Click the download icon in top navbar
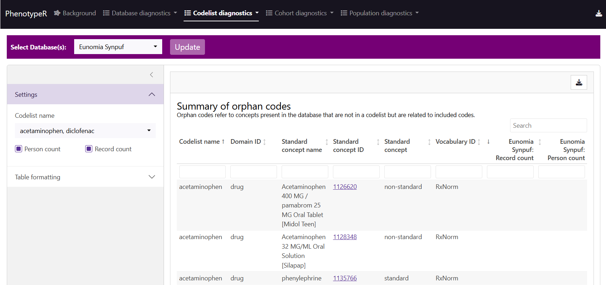Screen dimensions: 606x285 point(599,14)
